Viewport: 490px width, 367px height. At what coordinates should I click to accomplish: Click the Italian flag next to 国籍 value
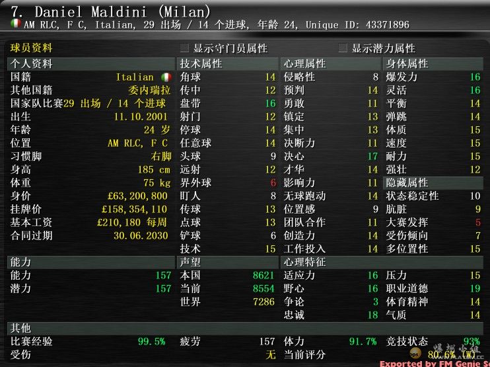tap(166, 77)
